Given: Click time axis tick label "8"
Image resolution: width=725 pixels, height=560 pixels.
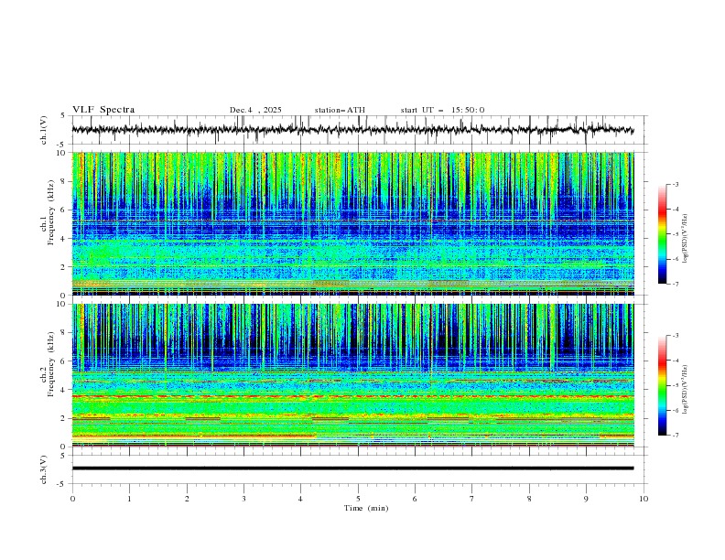Looking at the screenshot, I should point(529,499).
